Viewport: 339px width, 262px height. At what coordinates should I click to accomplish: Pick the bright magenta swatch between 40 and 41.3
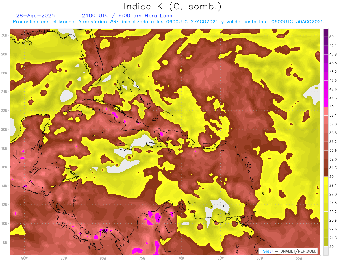pos(326,102)
